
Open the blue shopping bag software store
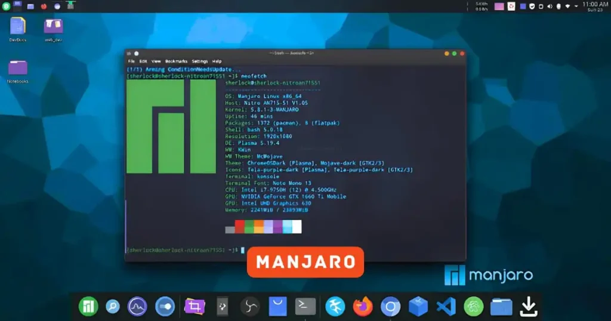tap(277, 307)
